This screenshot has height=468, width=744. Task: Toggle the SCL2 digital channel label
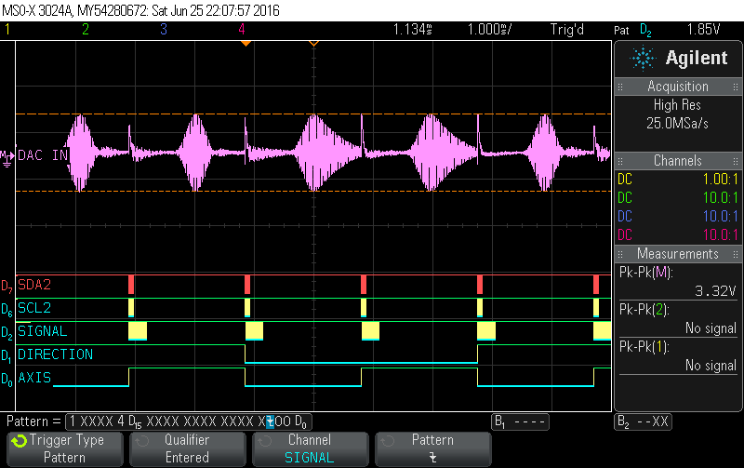37,308
